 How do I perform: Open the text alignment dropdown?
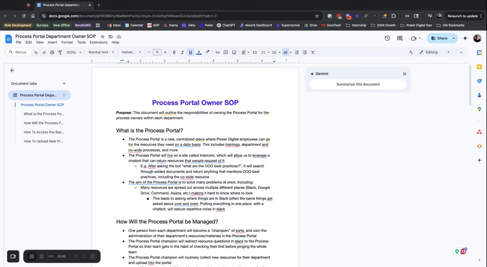point(245,52)
